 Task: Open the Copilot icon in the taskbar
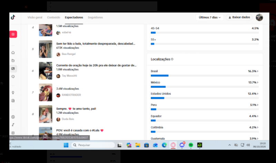pos(129,145)
